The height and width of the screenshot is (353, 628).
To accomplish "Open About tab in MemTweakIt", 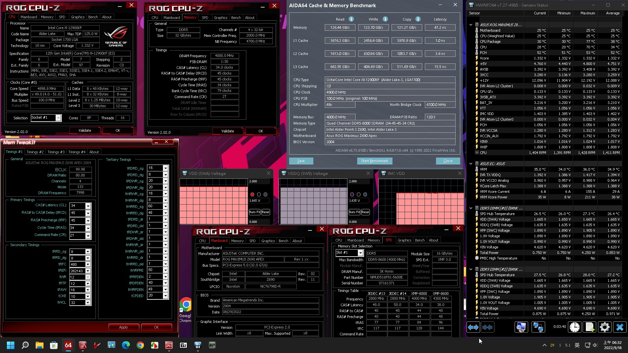I will coord(94,152).
